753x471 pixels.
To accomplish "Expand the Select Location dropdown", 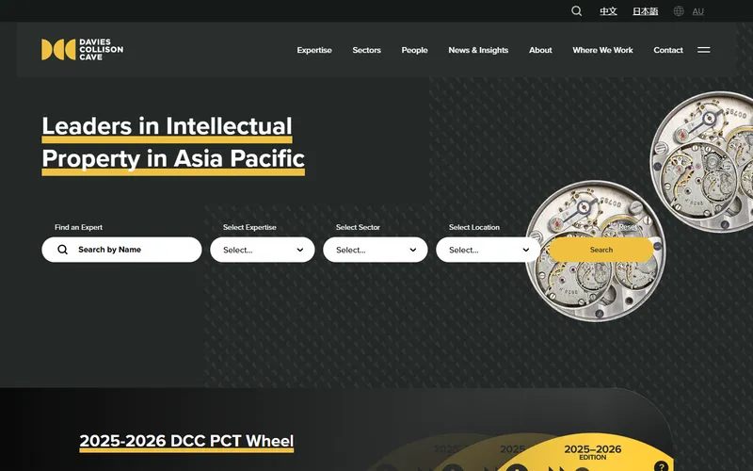I will 488,250.
